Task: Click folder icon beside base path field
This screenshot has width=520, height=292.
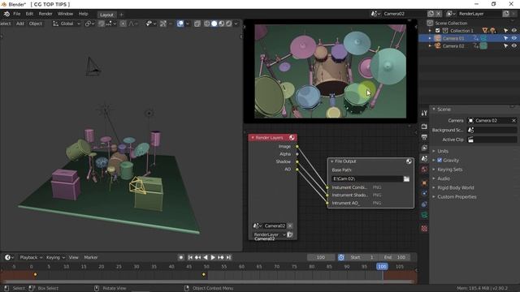Action: (406, 178)
